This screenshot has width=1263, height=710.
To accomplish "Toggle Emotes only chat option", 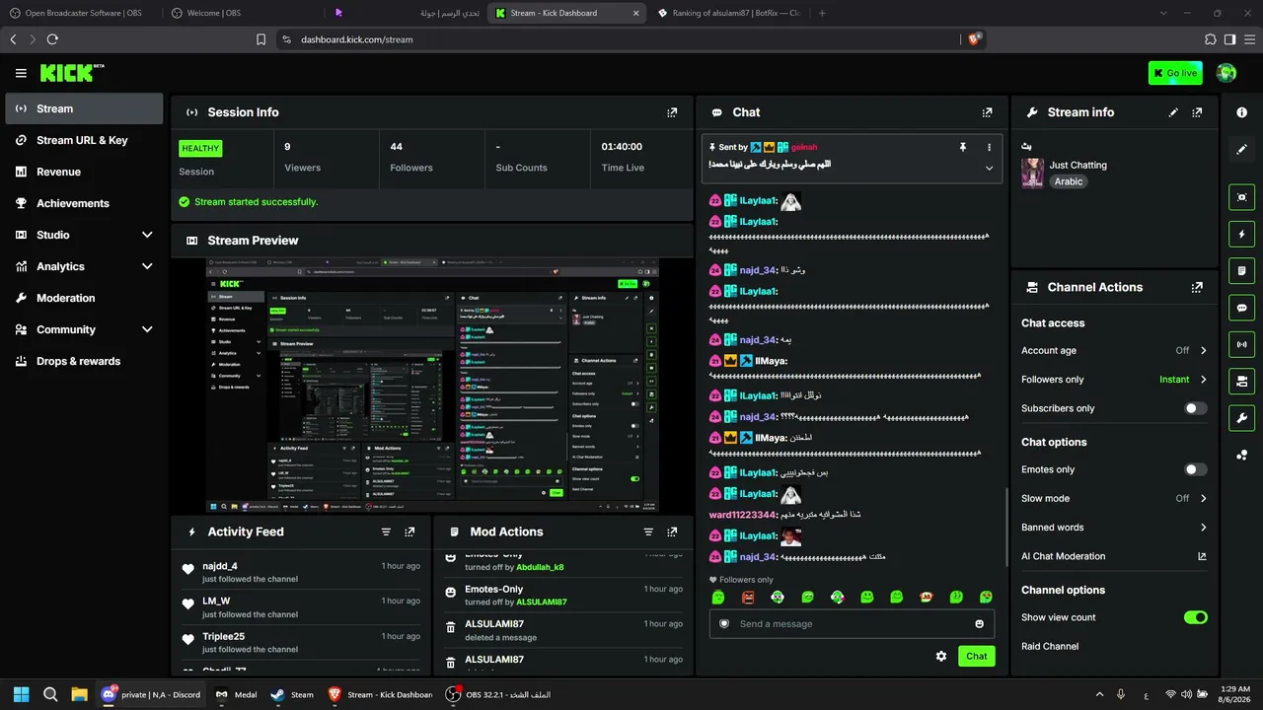I will coord(1195,470).
